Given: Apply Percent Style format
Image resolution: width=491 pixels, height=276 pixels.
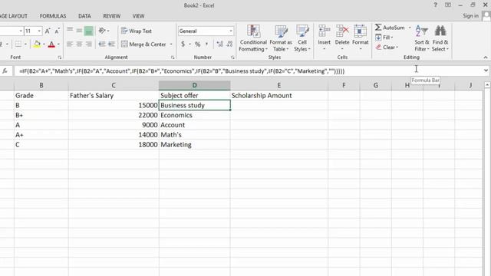Looking at the screenshot, I should 198,44.
